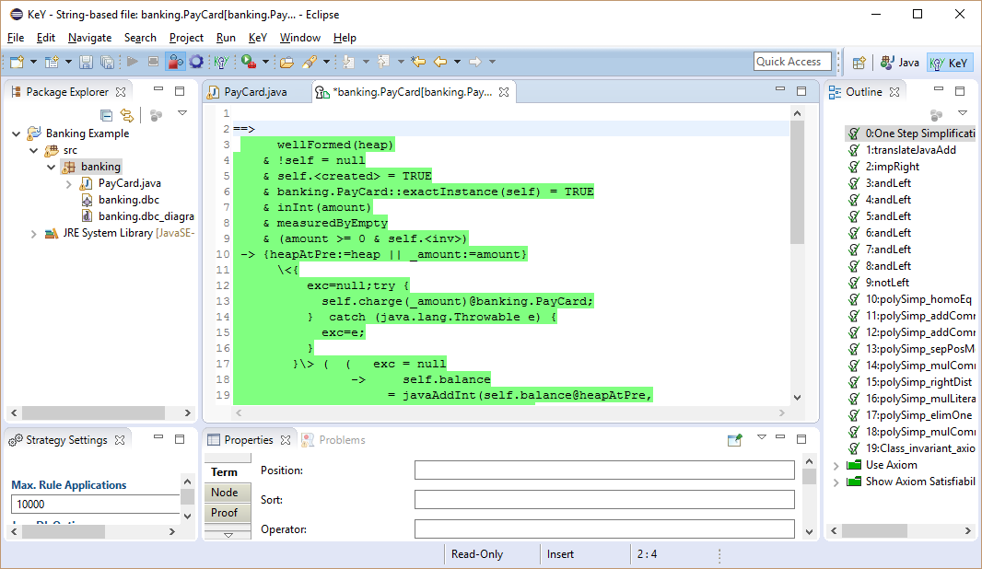
Task: Open the Help menu
Action: 345,38
